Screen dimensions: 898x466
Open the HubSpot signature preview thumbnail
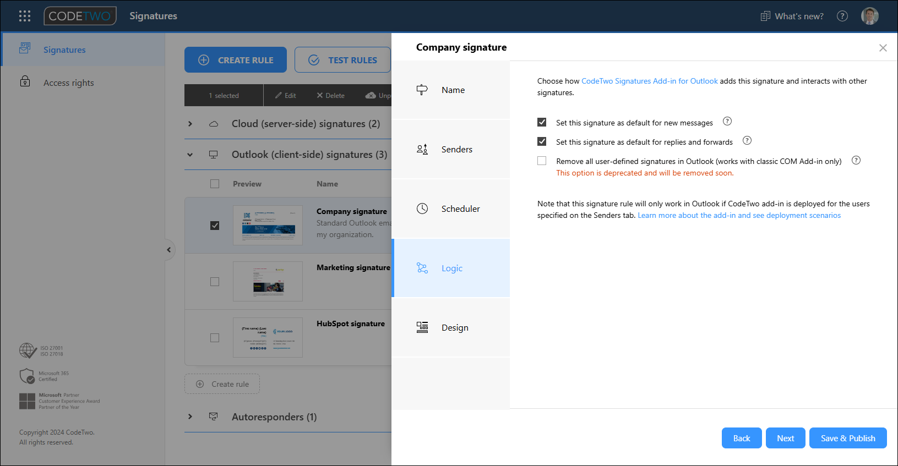point(268,337)
